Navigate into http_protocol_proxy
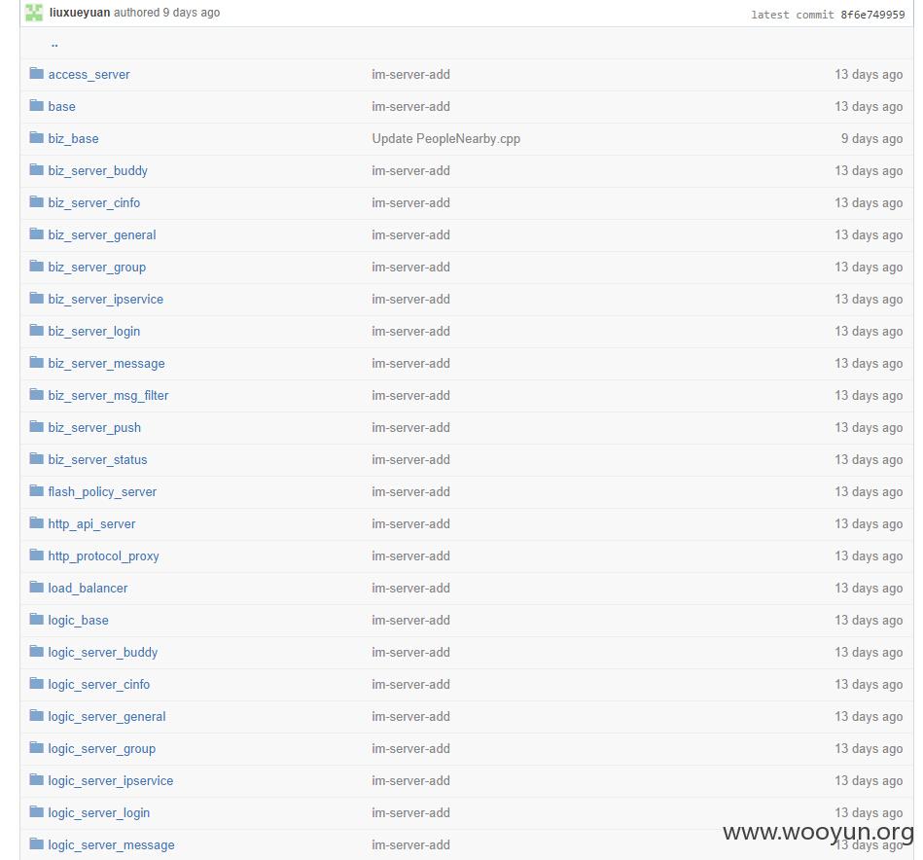The width and height of the screenshot is (923, 860). [x=104, y=556]
